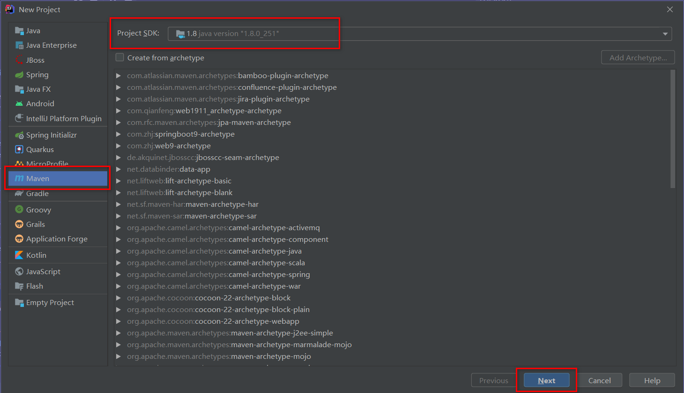Select Empty Project option
Screen dimensions: 684x393
[58, 303]
